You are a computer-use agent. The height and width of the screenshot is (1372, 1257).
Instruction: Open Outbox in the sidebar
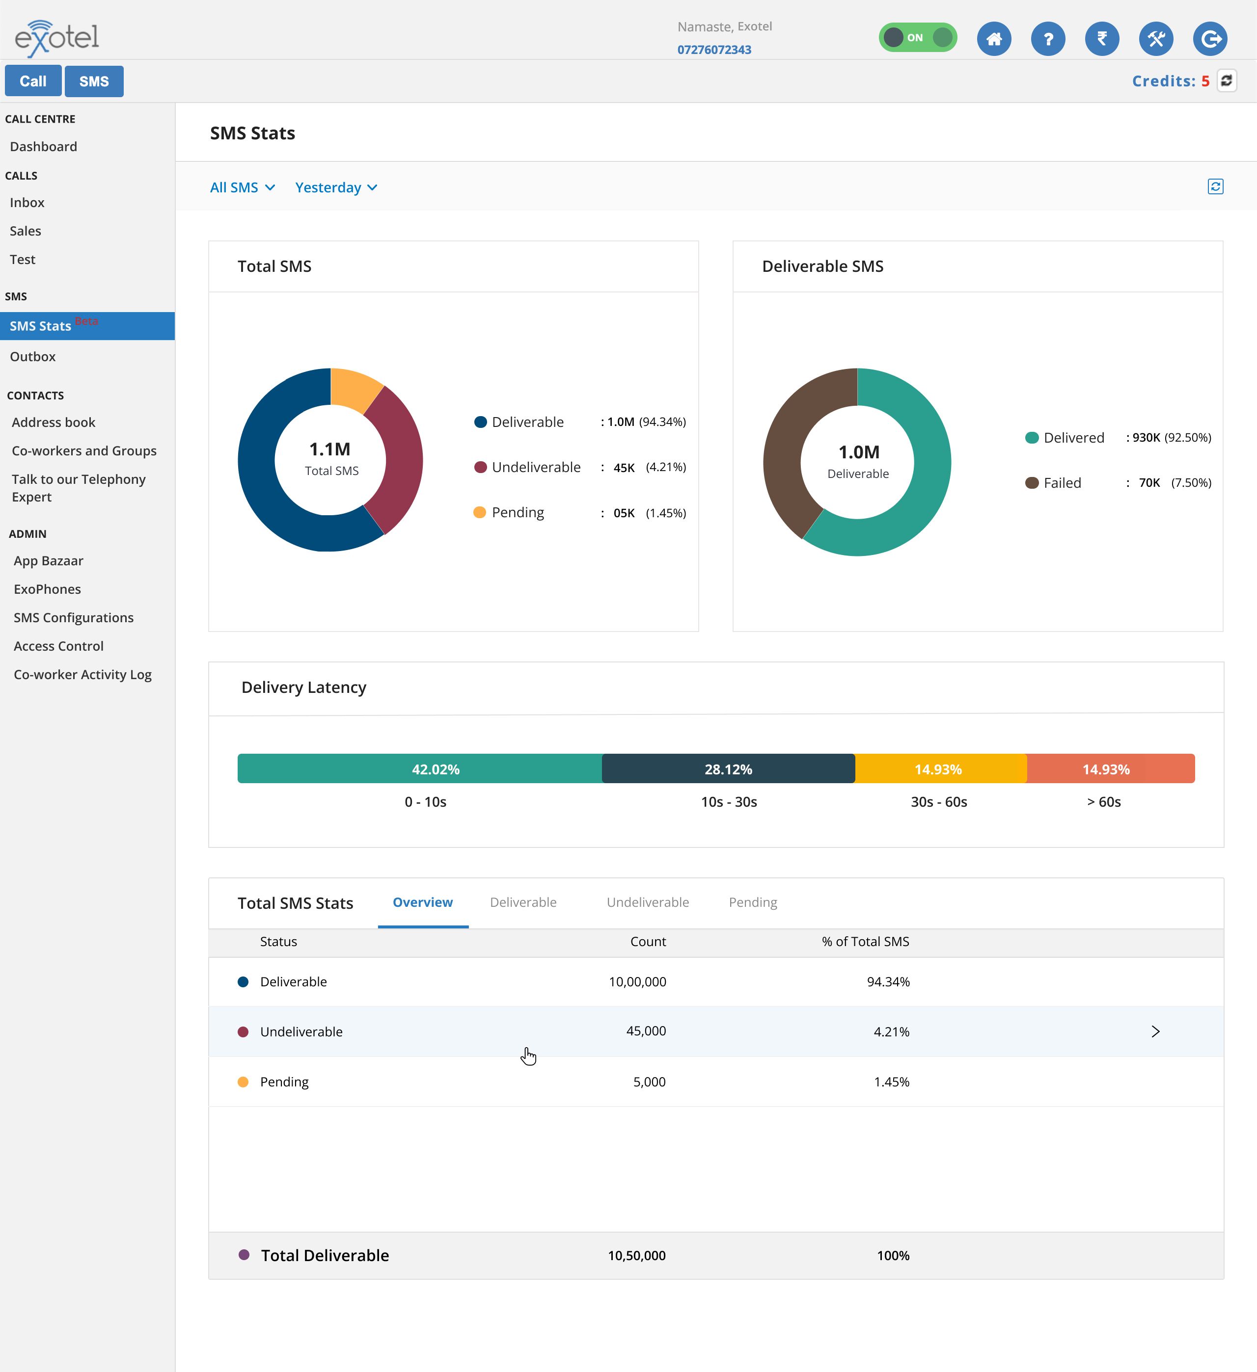33,357
